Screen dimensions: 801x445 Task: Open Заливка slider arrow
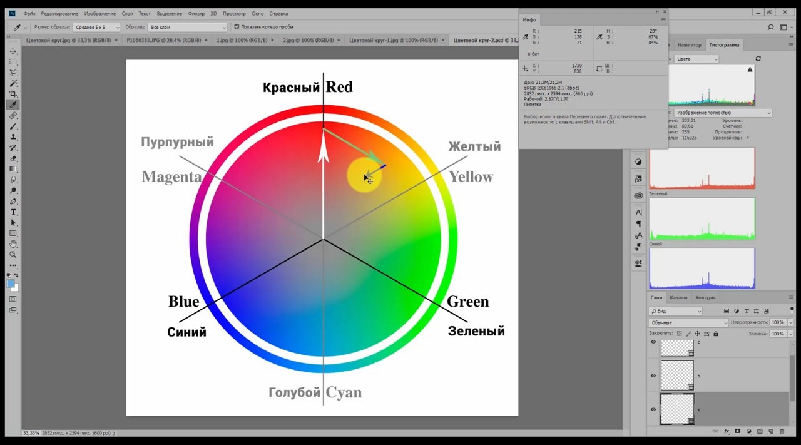click(x=790, y=334)
